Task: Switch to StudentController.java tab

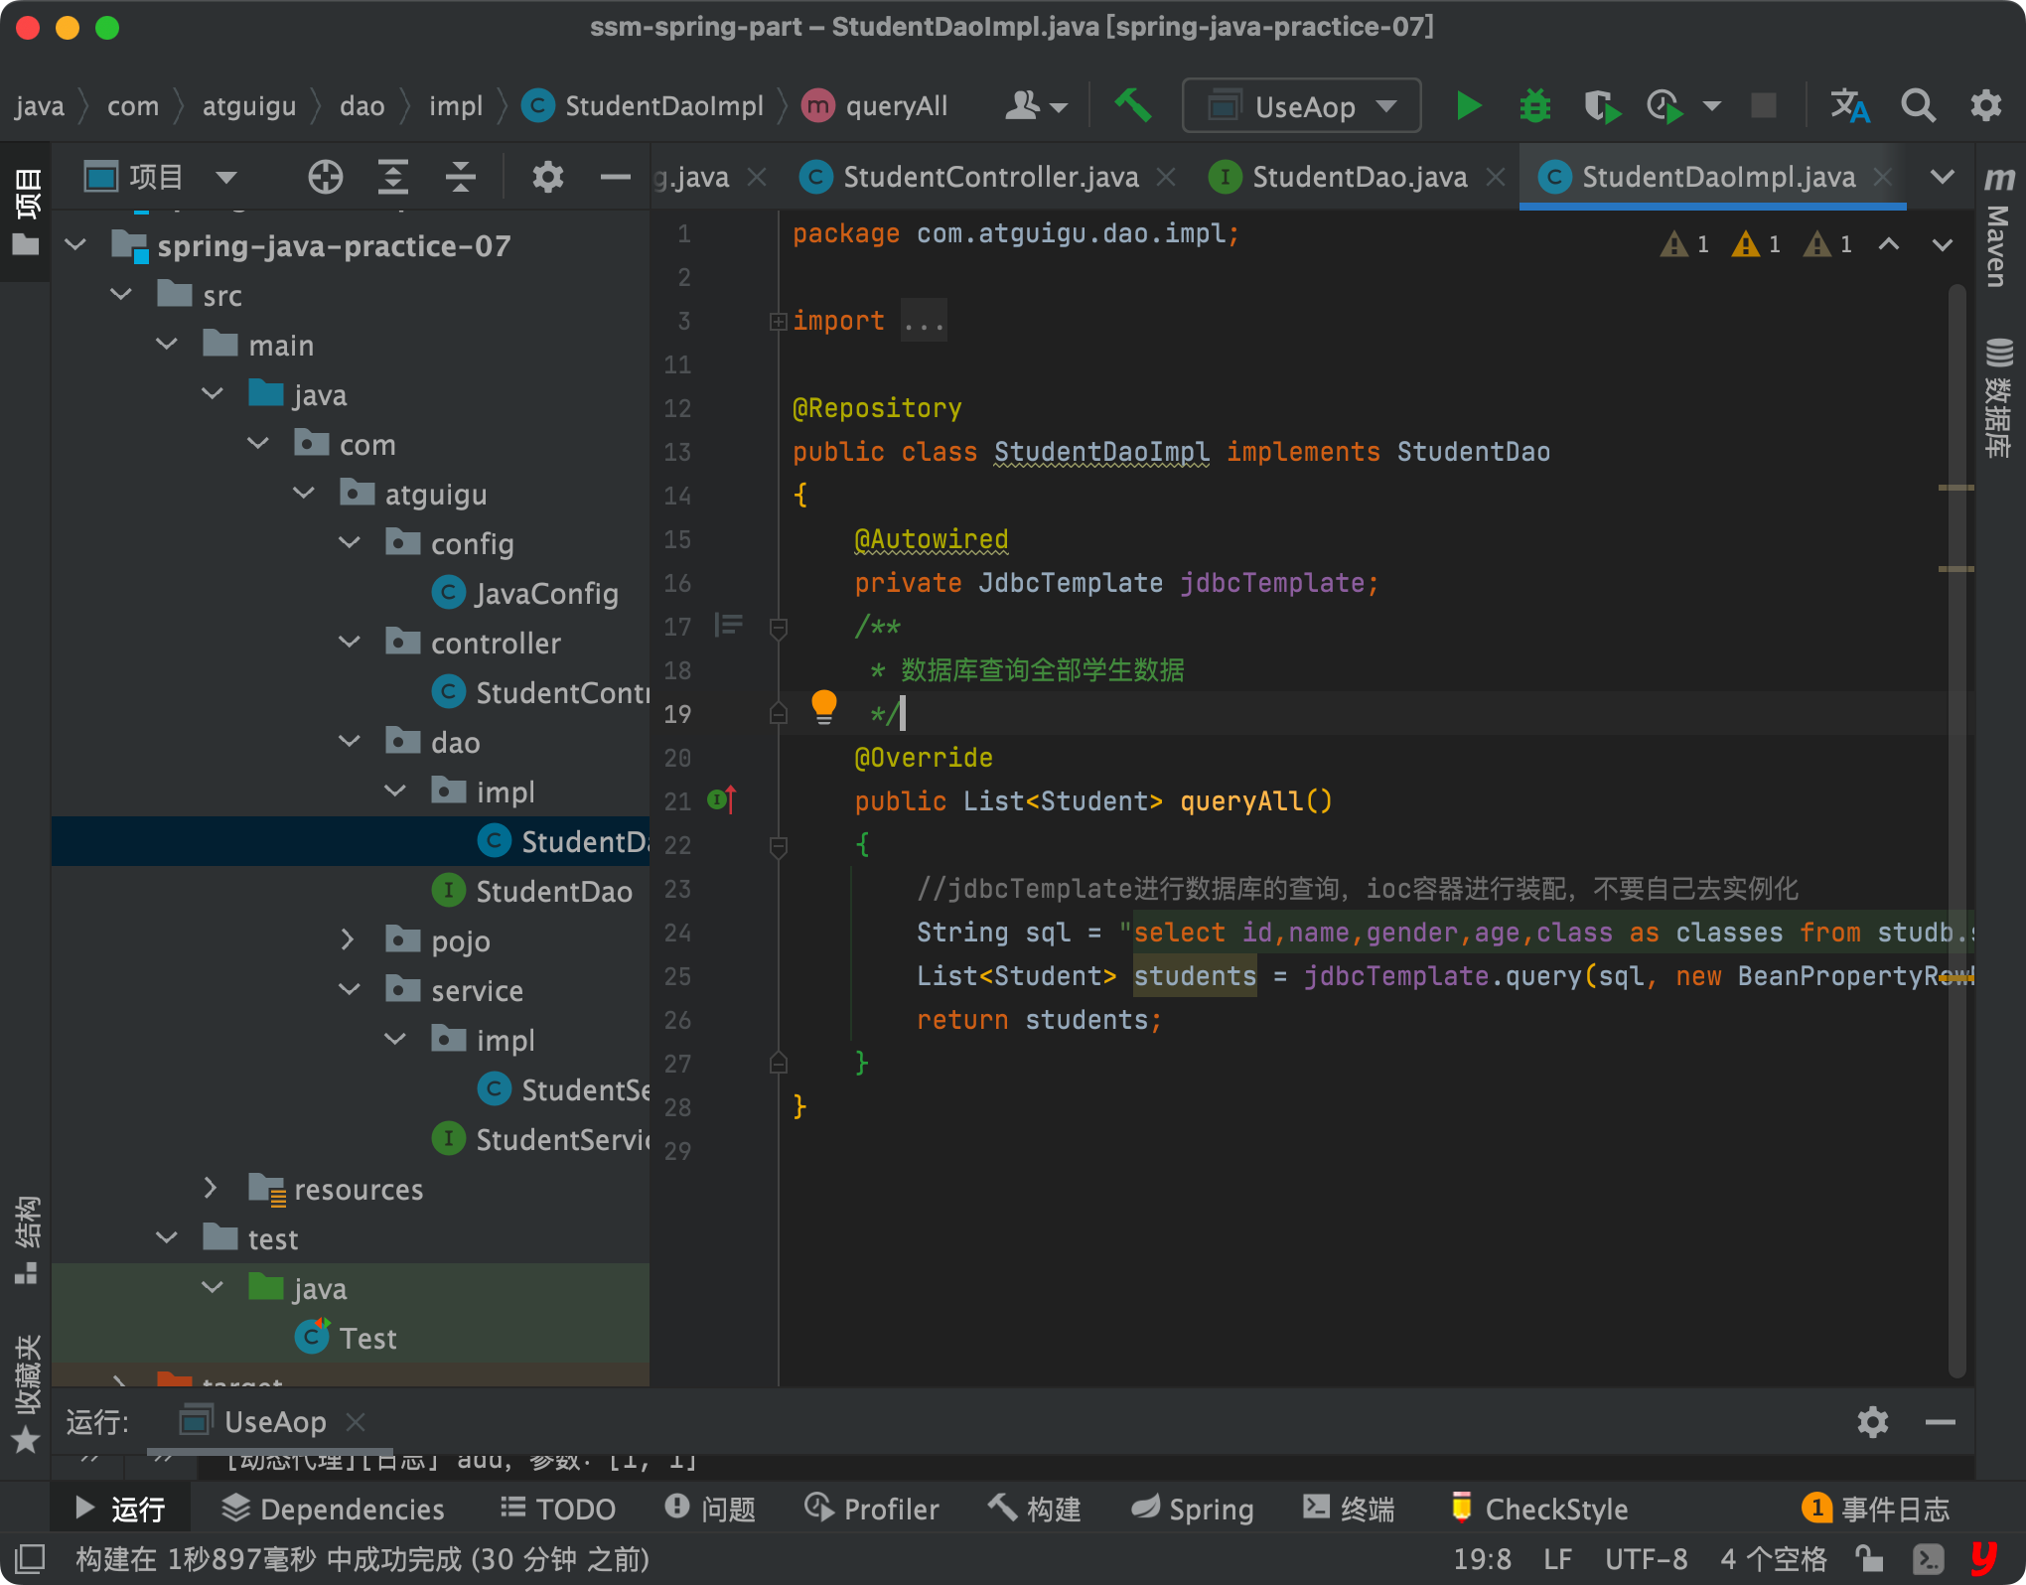Action: [989, 178]
